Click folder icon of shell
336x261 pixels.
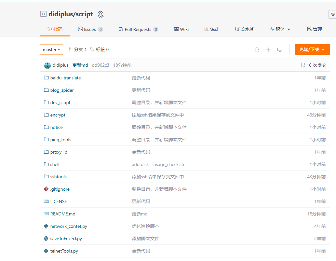46,164
